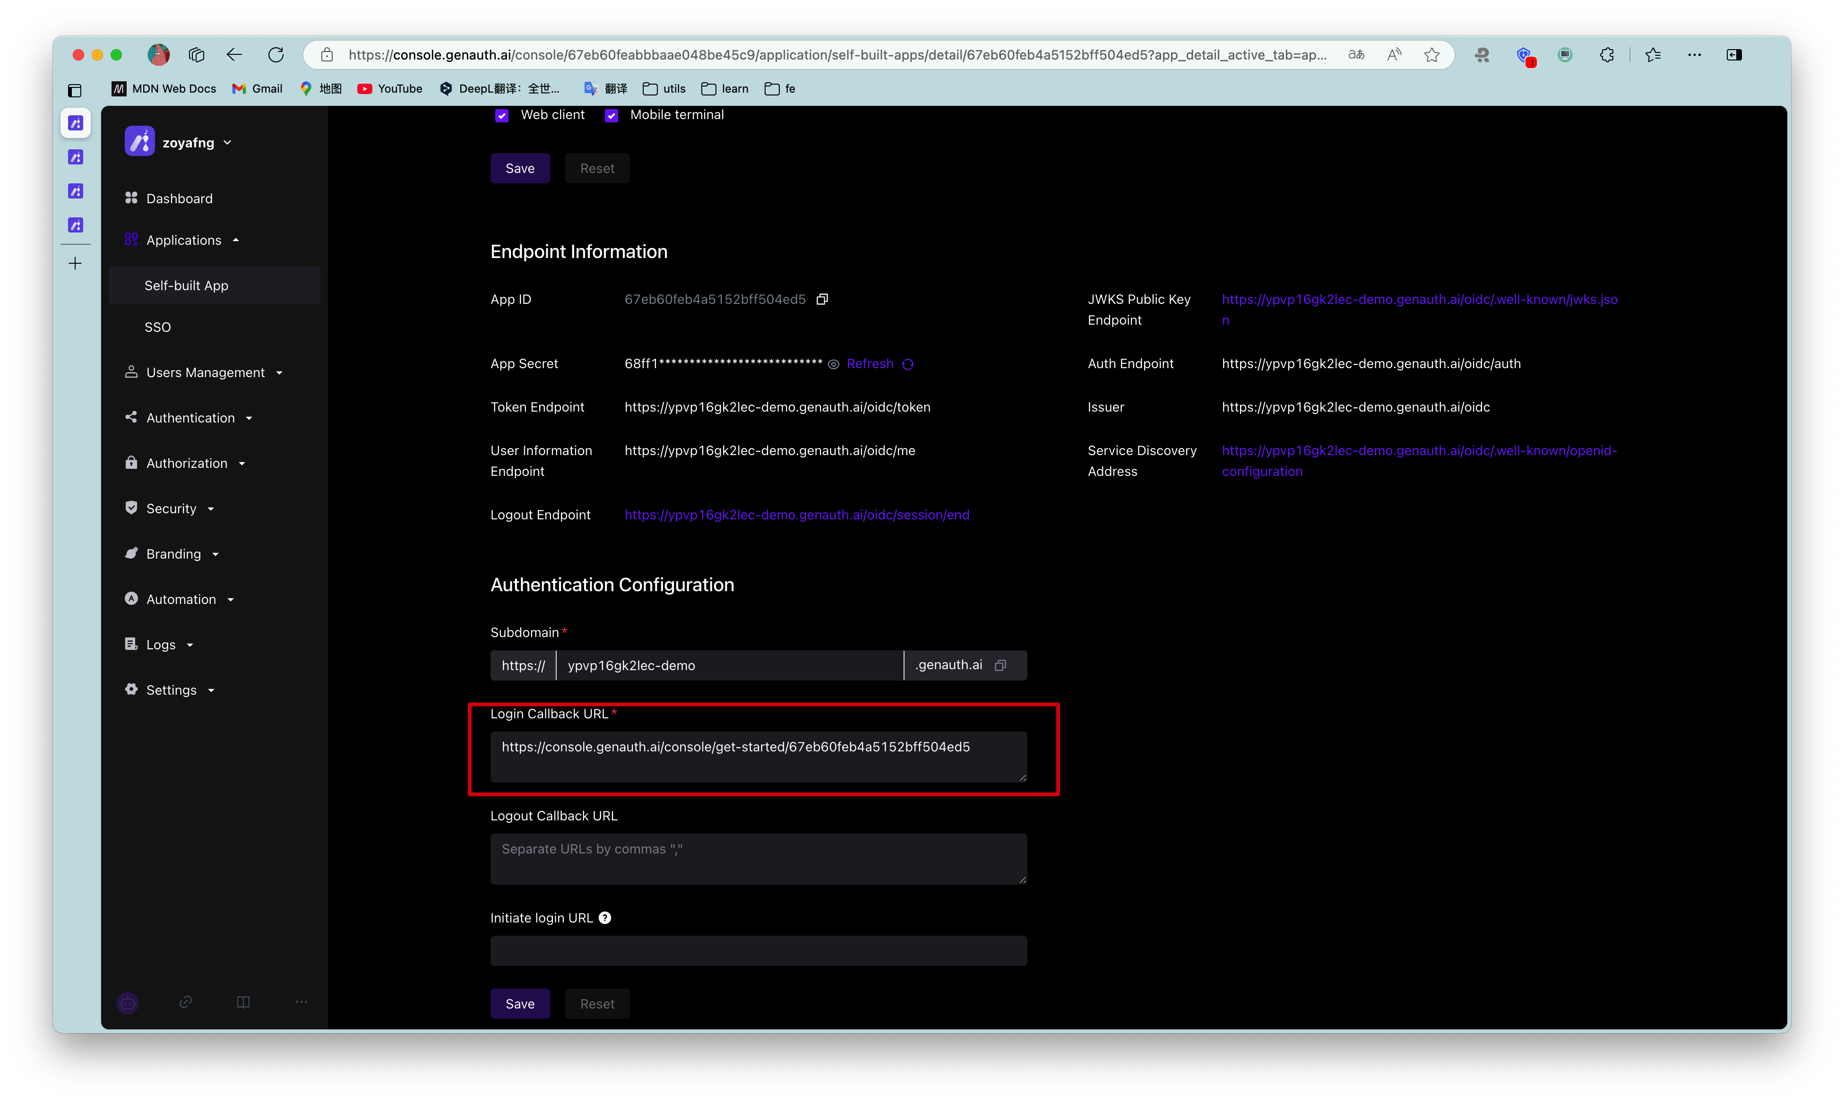Screen dimensions: 1844x1103
Task: Open docs book icon in sidebar footer
Action: [243, 1002]
